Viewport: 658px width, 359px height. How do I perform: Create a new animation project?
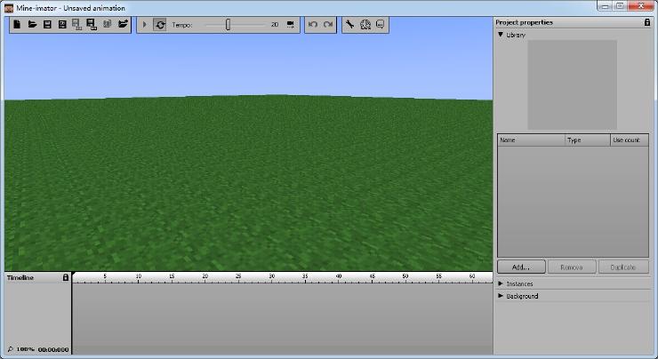(x=17, y=24)
